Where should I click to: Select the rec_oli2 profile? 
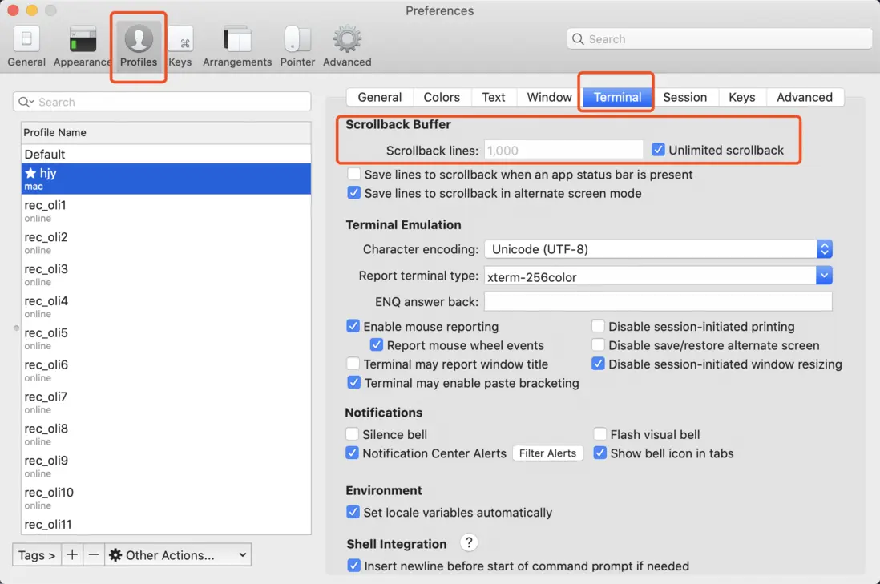(x=166, y=243)
